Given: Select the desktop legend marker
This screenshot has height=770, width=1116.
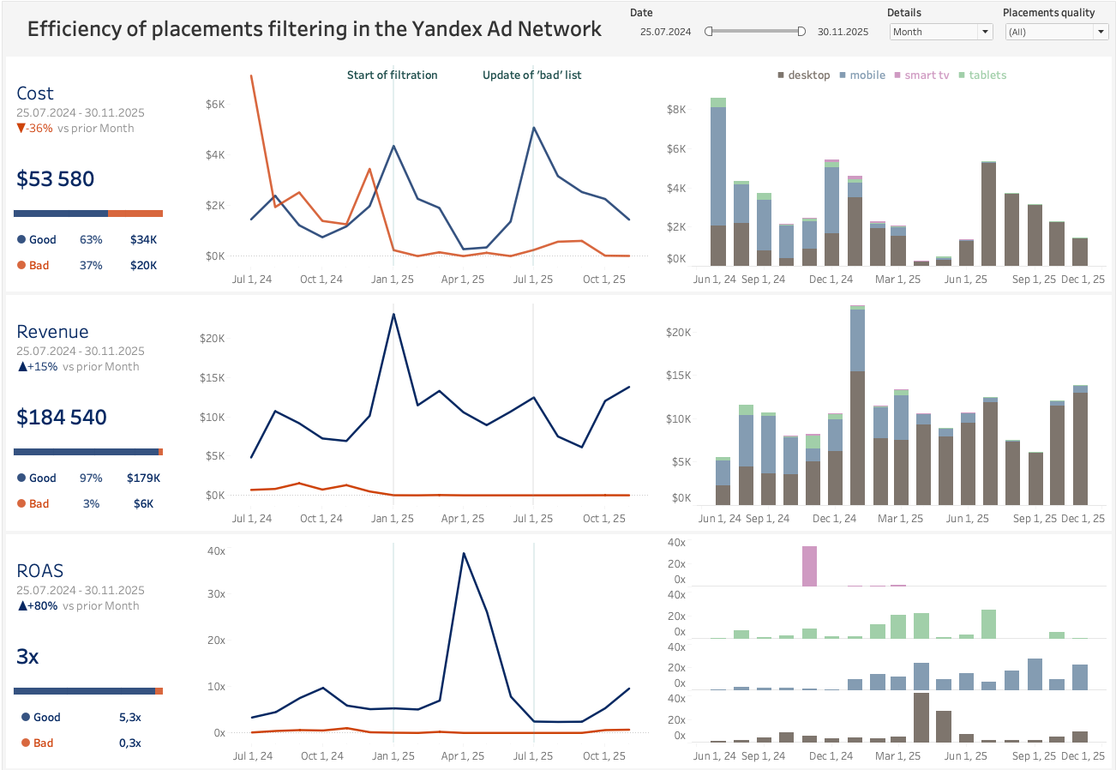Looking at the screenshot, I should (781, 75).
